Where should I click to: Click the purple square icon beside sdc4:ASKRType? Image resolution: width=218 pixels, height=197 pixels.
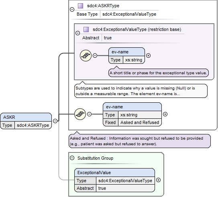80,6
